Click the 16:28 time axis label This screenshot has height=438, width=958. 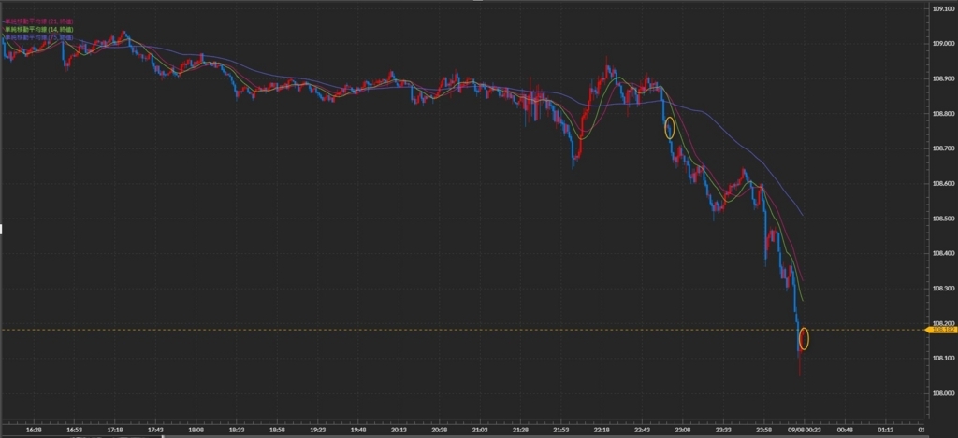click(x=34, y=430)
